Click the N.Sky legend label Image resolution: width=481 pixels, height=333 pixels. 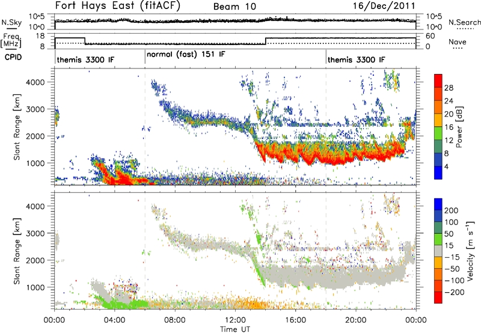11,22
